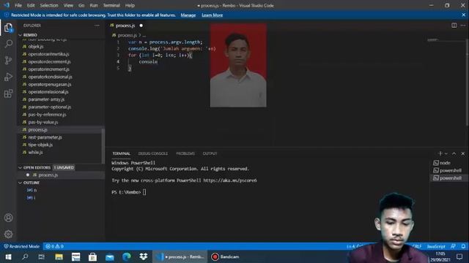
Task: Create a new terminal with plus icon
Action: click(440, 153)
